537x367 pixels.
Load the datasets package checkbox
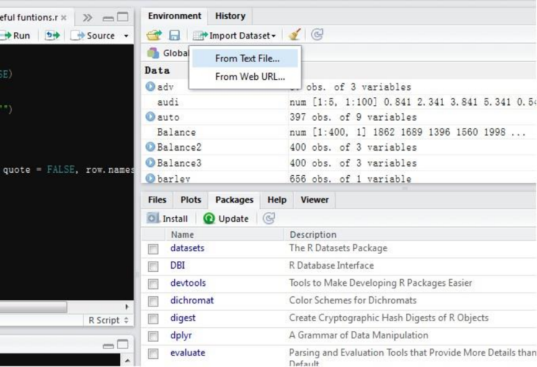pyautogui.click(x=153, y=249)
